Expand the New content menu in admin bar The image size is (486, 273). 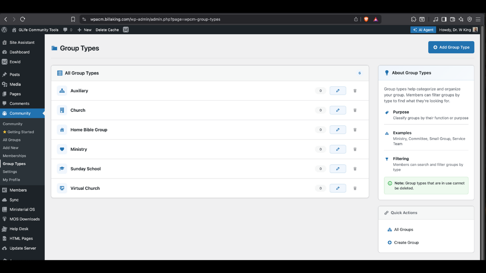pos(85,30)
